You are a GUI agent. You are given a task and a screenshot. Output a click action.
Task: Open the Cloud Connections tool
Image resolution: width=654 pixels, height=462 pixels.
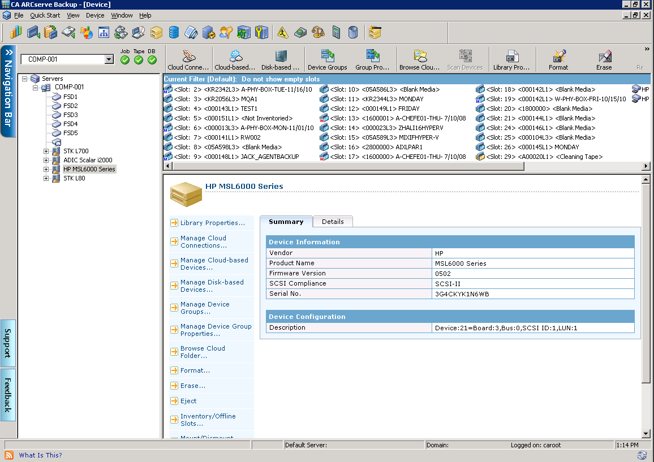(188, 58)
